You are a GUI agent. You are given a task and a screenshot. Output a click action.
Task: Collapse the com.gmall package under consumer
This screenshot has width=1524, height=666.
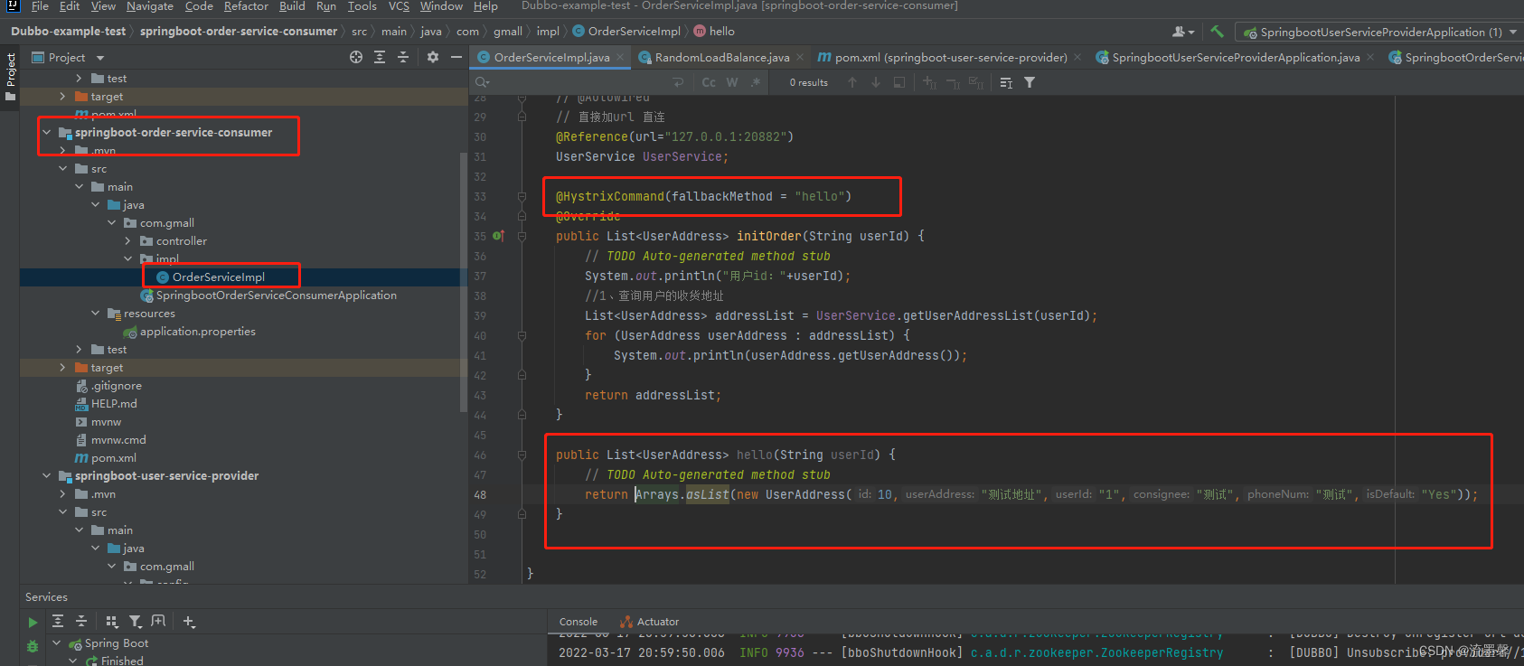(112, 222)
